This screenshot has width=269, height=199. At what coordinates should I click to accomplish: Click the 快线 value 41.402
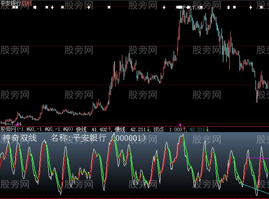(99, 129)
